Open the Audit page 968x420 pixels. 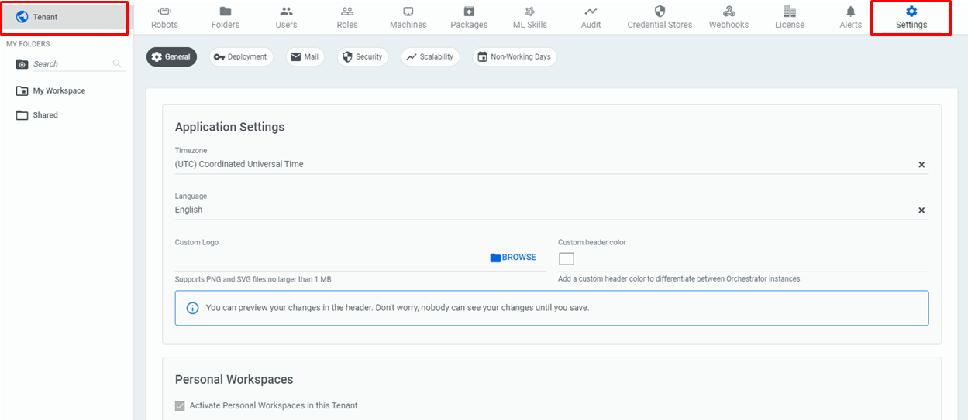[x=591, y=17]
